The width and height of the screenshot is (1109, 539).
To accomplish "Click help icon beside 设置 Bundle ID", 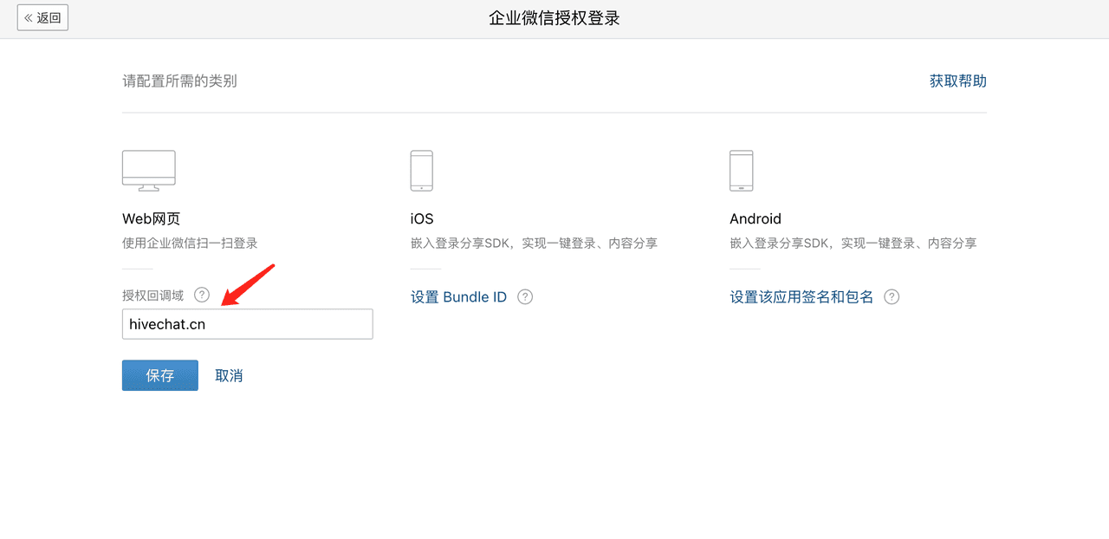I will point(525,297).
